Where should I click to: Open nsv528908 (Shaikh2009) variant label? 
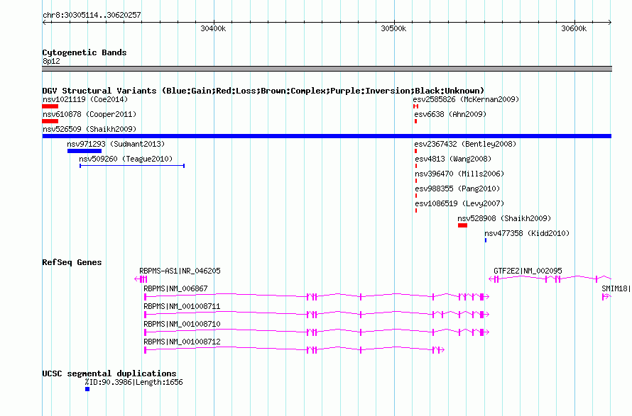point(504,218)
